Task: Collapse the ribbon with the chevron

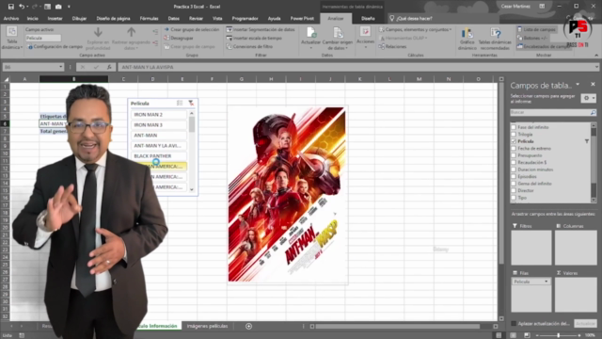Action: 596,56
